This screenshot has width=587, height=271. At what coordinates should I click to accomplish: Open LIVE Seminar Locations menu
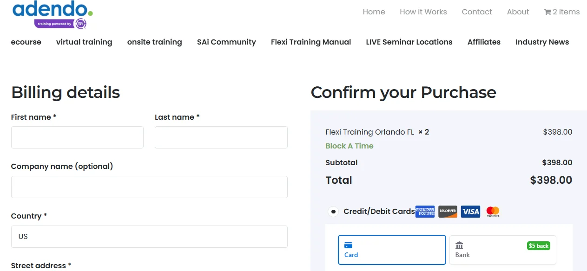409,42
